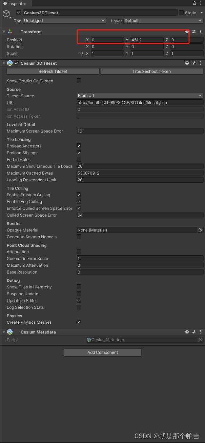Screen dimensions: 205x443
Task: Edit Rotation Y field
Action: point(147,47)
